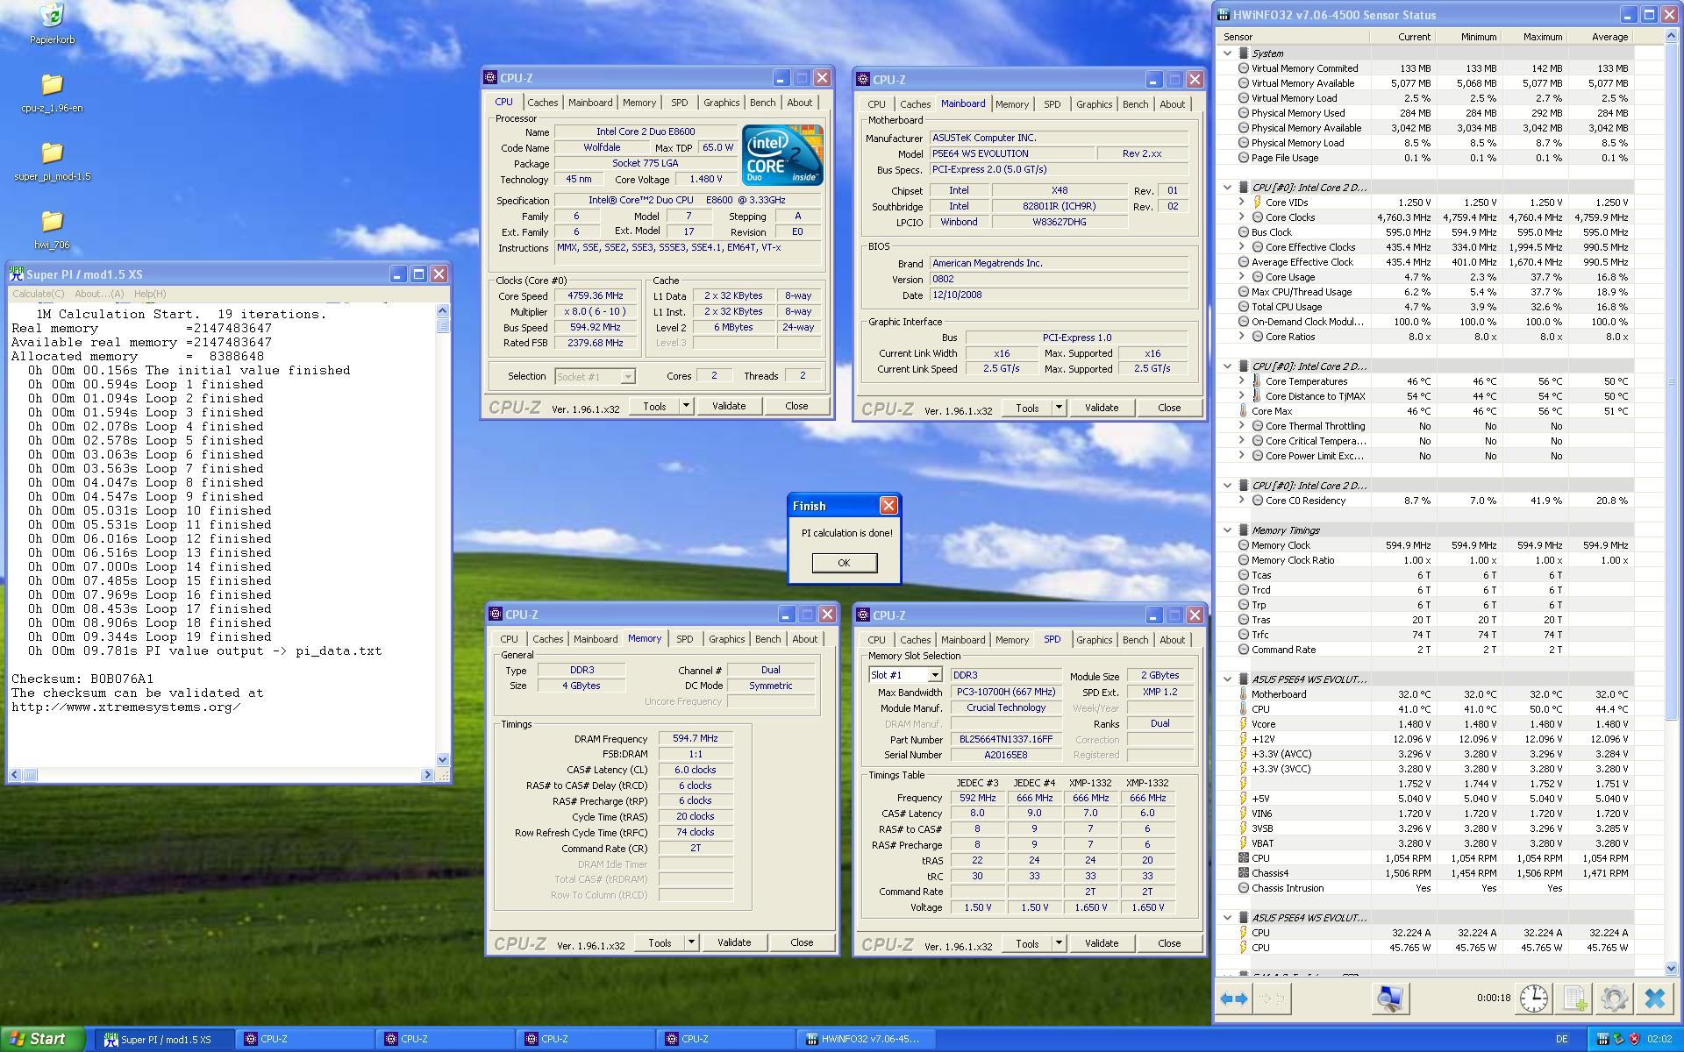
Task: Expand the Core Temperatures row
Action: point(1242,380)
